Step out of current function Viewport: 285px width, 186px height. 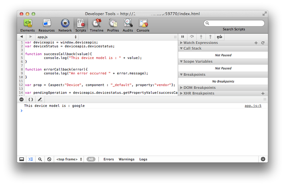[210, 37]
